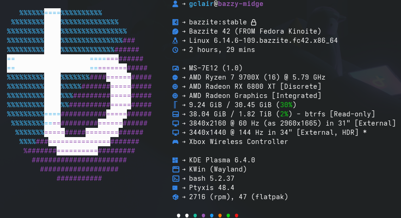Click the gamepad icon beside Xbox Wireless Controller
Viewport: 401px width, 218px height.
176,142
